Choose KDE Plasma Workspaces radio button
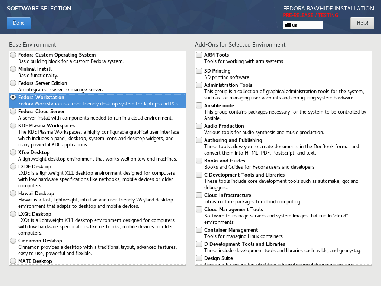This screenshot has width=381, height=286. coord(13,125)
